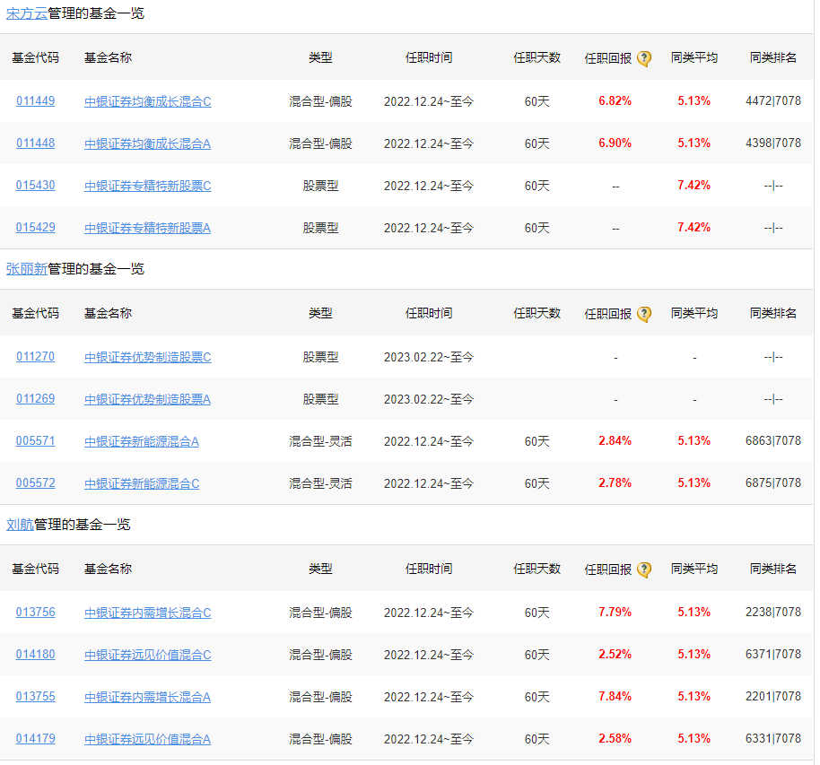The height and width of the screenshot is (765, 820).
Task: Select ranking 2238|7078 cell
Action: pyautogui.click(x=773, y=613)
